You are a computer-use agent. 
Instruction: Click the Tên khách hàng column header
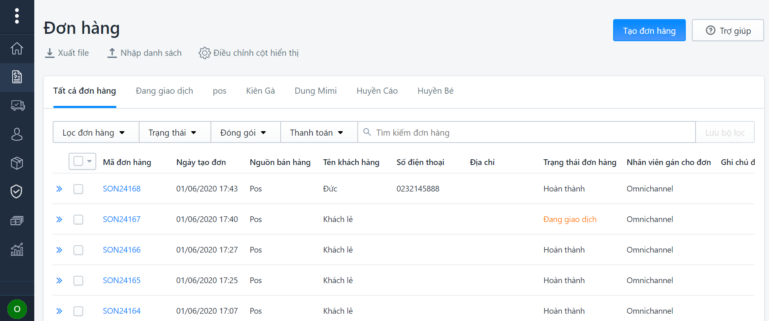351,162
